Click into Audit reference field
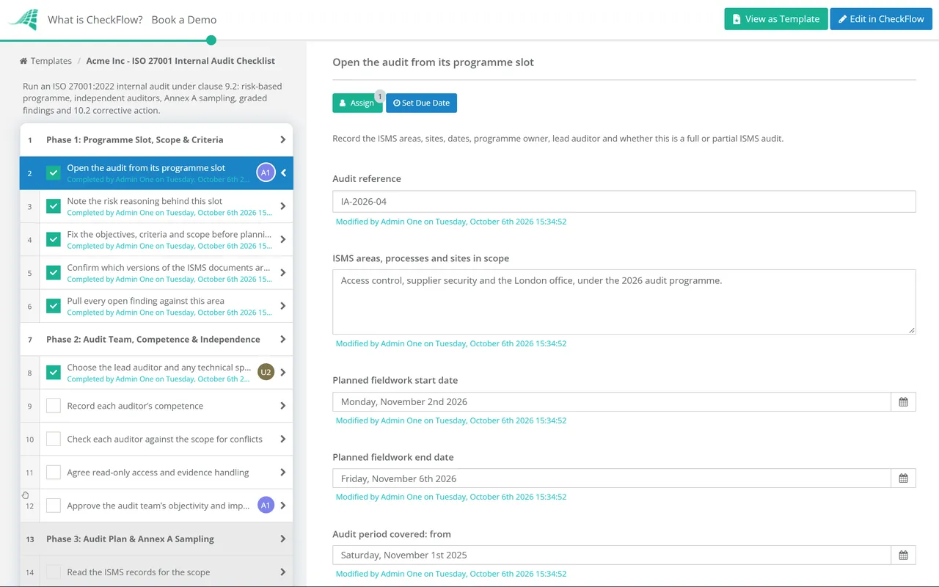The width and height of the screenshot is (939, 587). 624,202
